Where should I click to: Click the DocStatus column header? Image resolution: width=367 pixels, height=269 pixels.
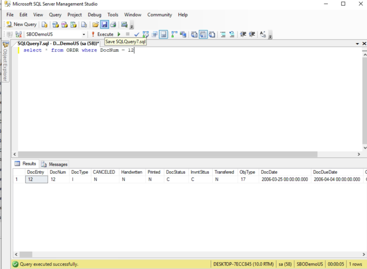(x=176, y=172)
